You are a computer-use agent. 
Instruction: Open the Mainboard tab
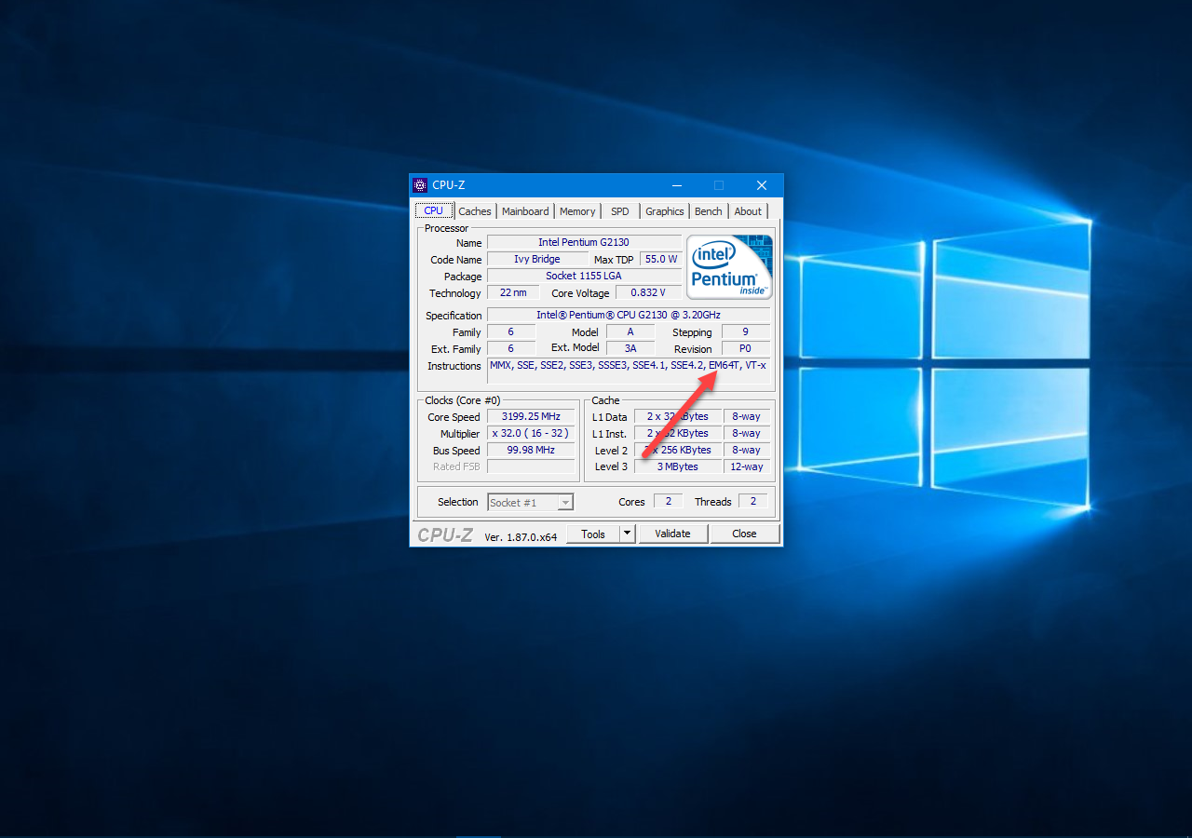click(x=525, y=211)
